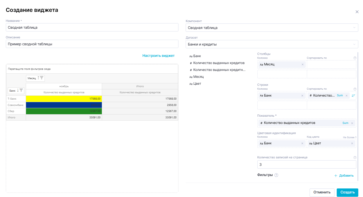Screen dimensions: 363x197
Task: Click the Настроить виджет link
Action: [x=158, y=56]
